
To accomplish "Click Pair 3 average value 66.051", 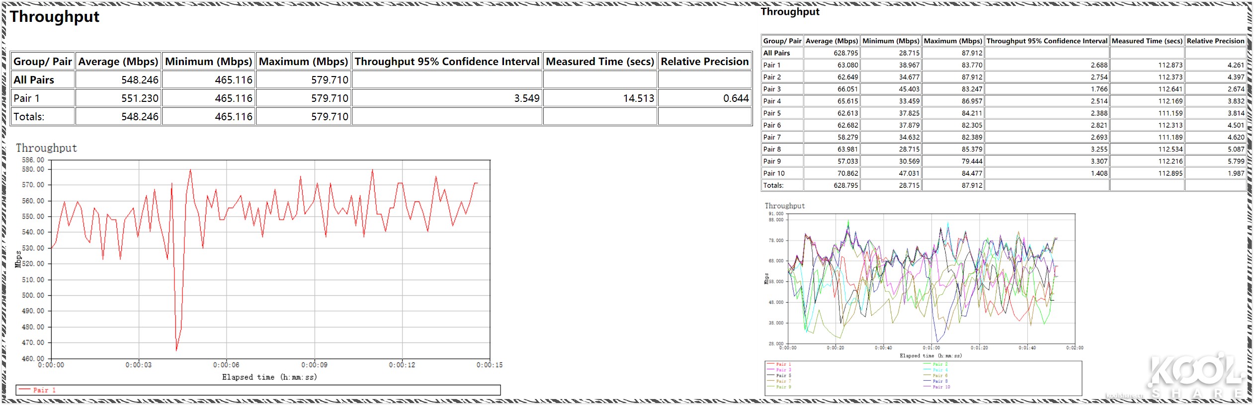I will [848, 89].
